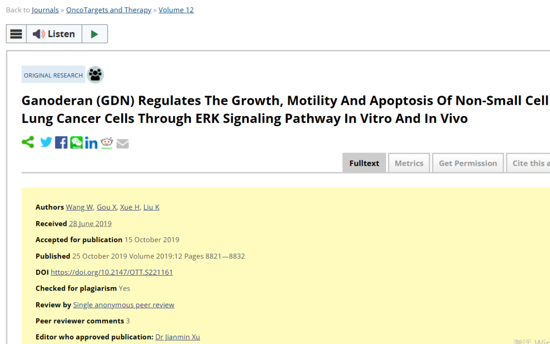Viewport: 550px width, 344px height.
Task: Share article on Twitter
Action: click(x=46, y=142)
